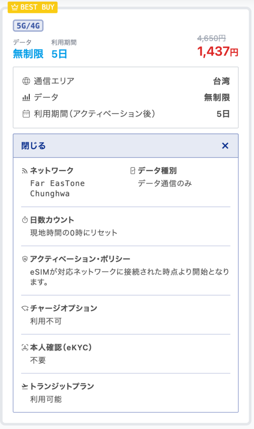Click the stopwatch icon beside 日数カウント
The width and height of the screenshot is (254, 429).
point(25,220)
